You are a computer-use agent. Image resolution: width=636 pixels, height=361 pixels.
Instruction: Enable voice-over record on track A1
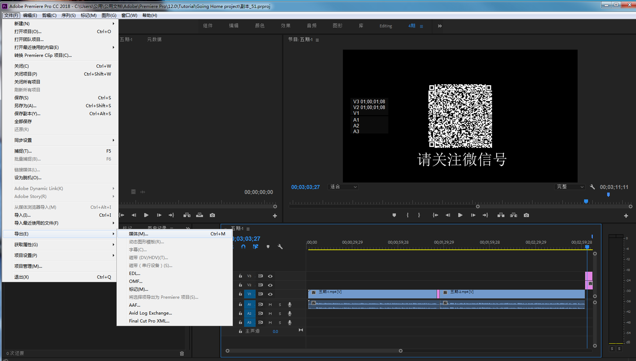pos(290,304)
